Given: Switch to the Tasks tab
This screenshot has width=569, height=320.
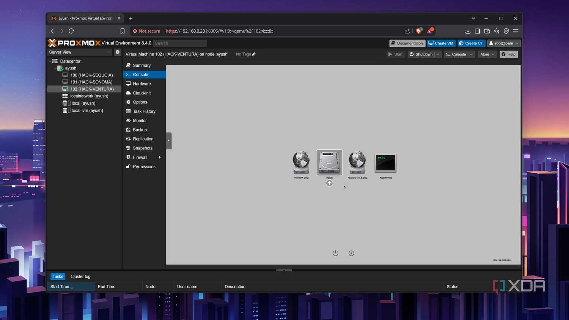Looking at the screenshot, I should [58, 276].
